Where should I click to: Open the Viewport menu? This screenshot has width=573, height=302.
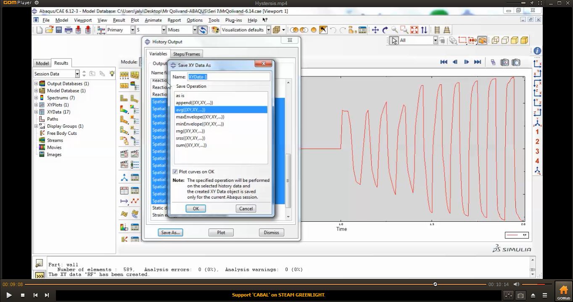point(83,20)
